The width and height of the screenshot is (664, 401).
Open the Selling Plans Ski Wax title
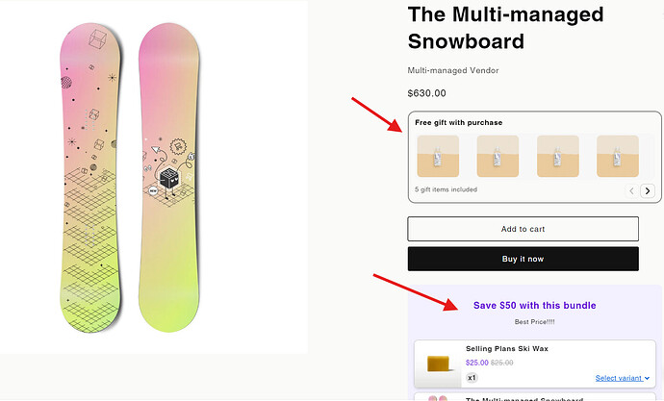click(507, 348)
